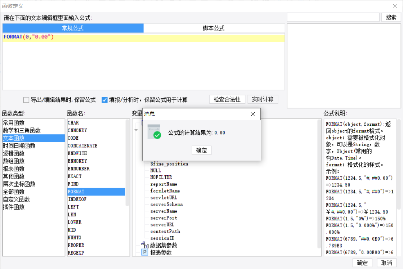Select 报表函数 category
The width and height of the screenshot is (403, 269).
33,169
